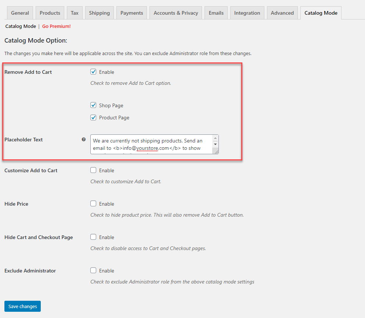Click the Hide Price label
The height and width of the screenshot is (318, 365).
click(16, 204)
